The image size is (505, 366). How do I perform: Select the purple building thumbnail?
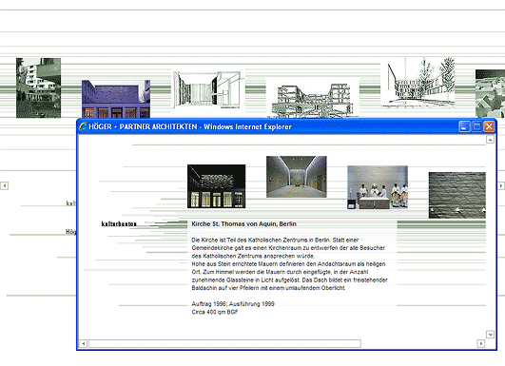tap(116, 99)
